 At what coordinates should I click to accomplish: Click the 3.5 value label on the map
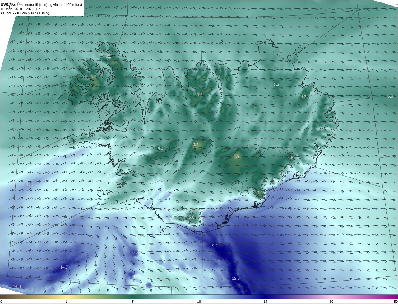236,156
